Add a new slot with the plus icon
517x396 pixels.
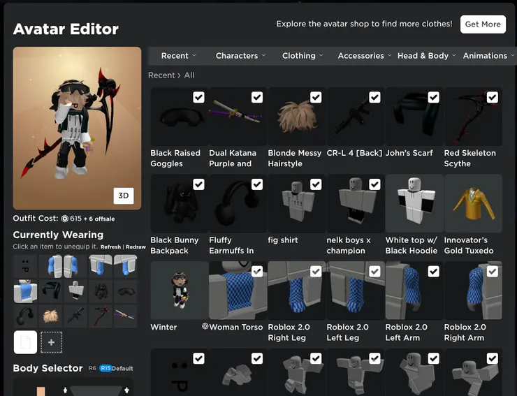(51, 342)
